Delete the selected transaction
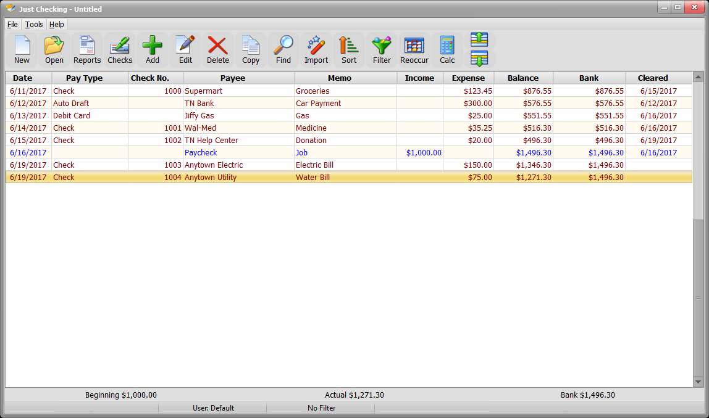Screen dimensions: 709x418 pos(218,49)
